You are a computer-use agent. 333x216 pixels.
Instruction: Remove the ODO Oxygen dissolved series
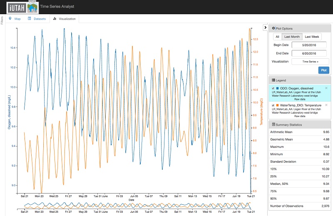click(x=326, y=88)
